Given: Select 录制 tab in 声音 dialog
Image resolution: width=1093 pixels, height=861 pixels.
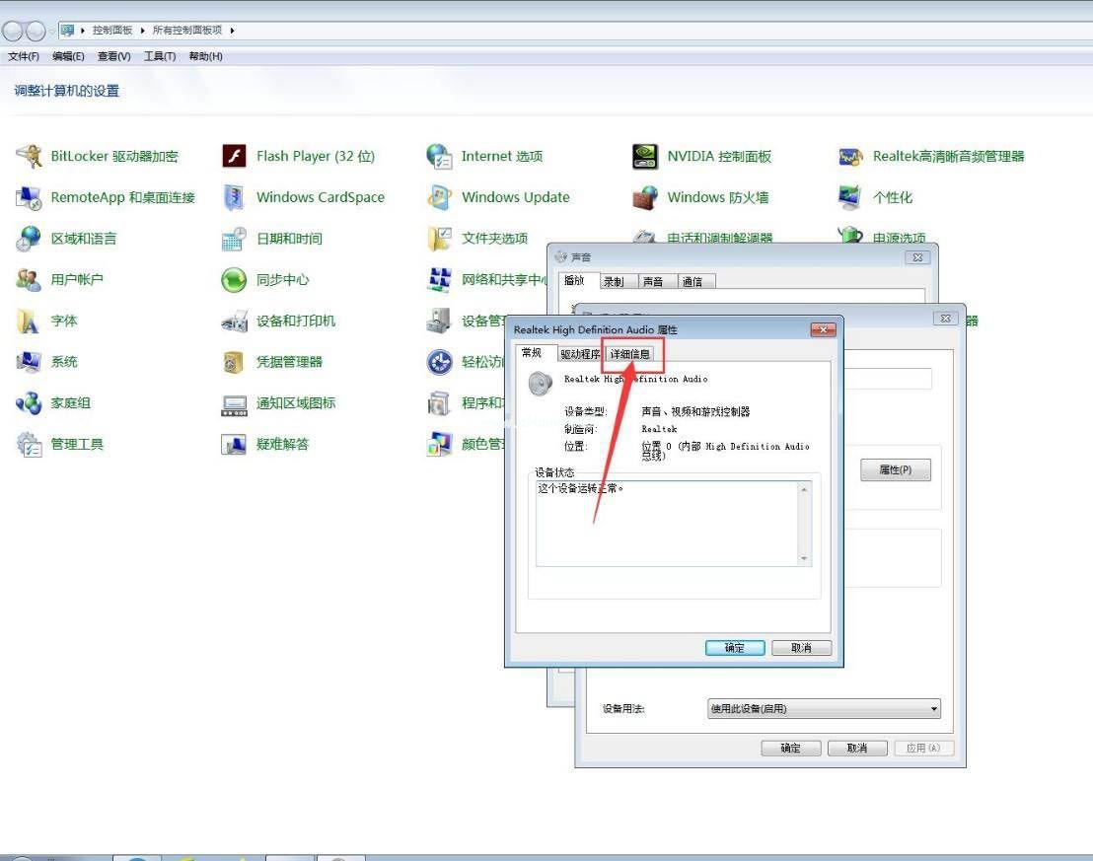Looking at the screenshot, I should 614,282.
